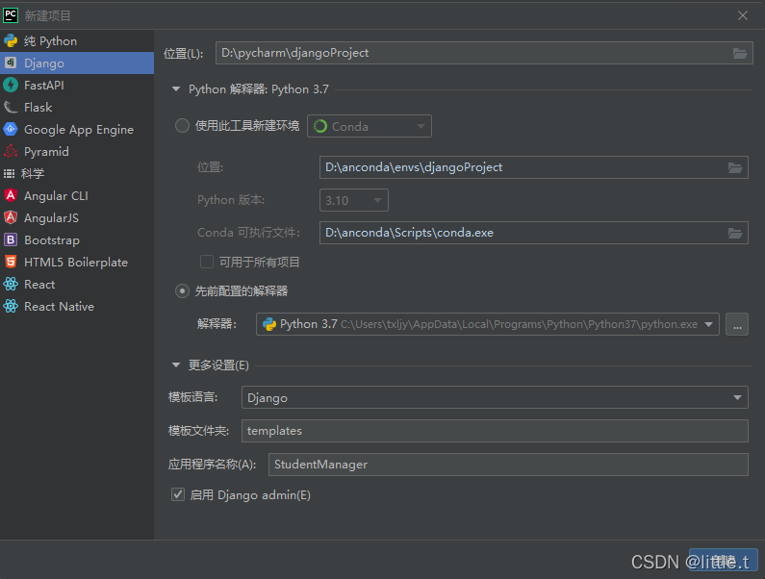The image size is (765, 579).
Task: Browse folder for conda environment 位置
Action: [x=735, y=167]
